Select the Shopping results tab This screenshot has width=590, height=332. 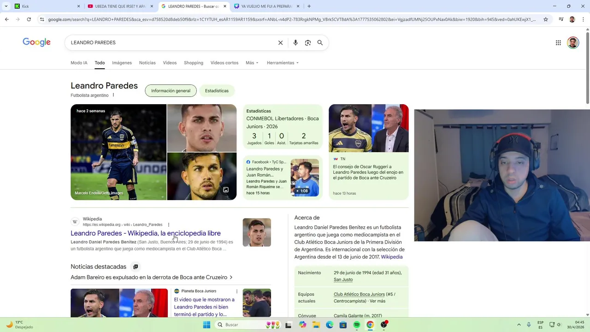194,63
